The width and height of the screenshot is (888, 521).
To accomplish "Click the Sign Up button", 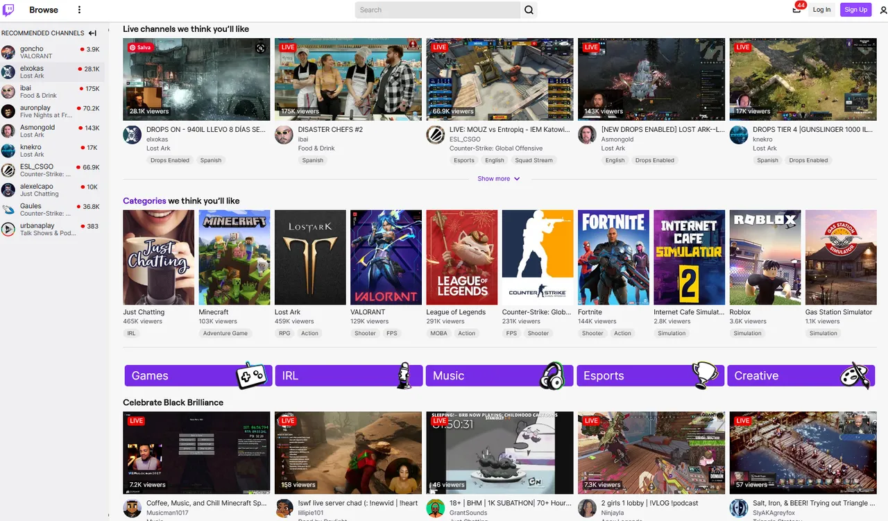I will tap(855, 10).
